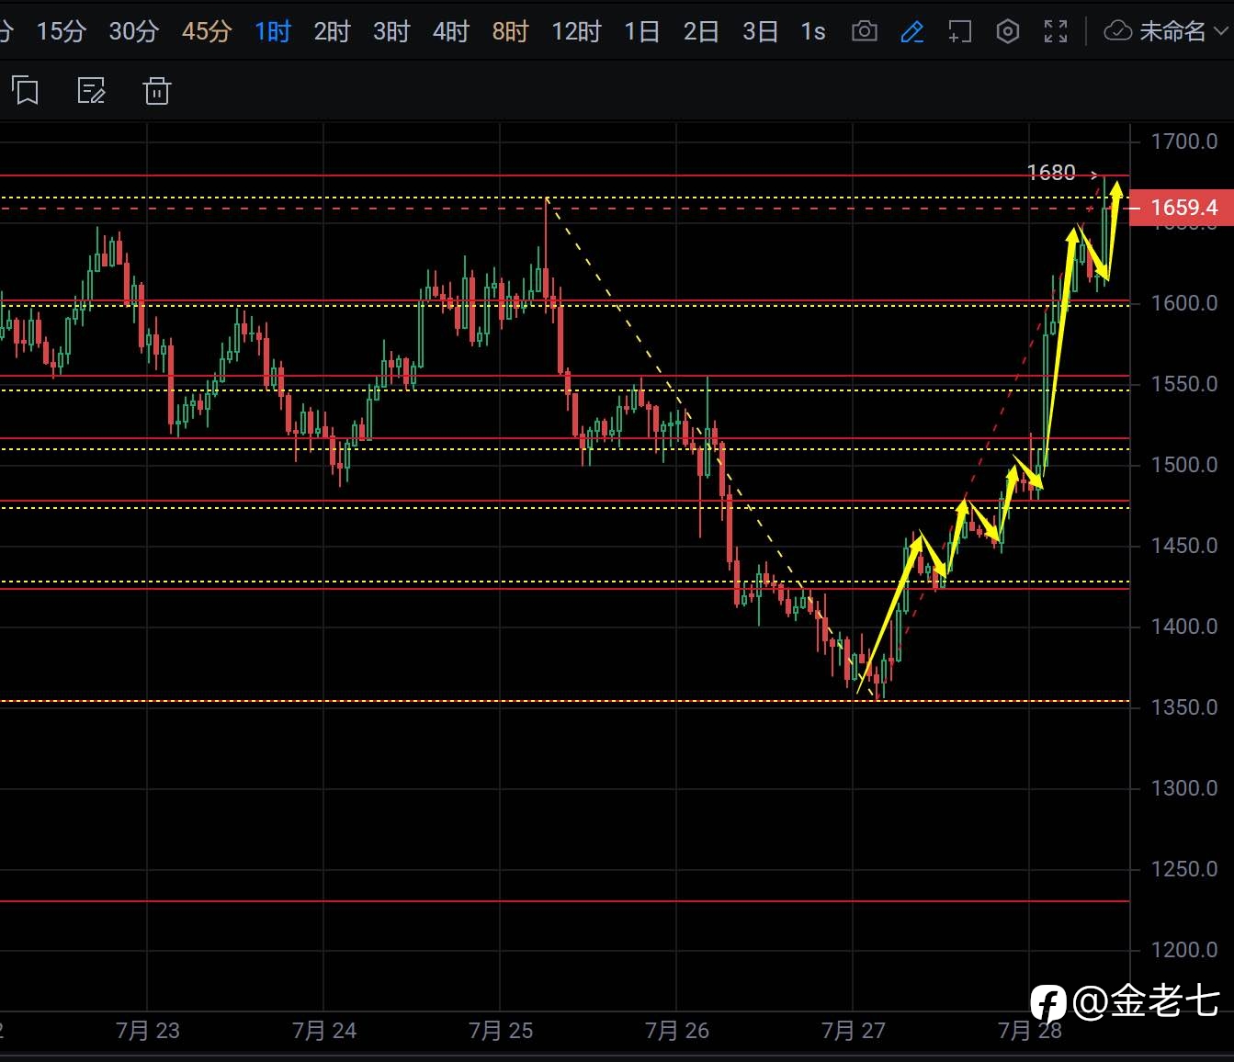Select the 1s timeframe

pos(813,32)
